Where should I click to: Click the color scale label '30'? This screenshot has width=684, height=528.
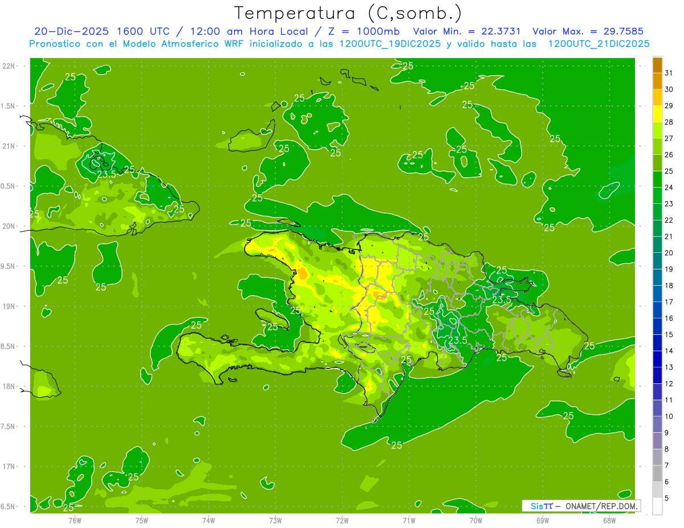[x=669, y=89]
